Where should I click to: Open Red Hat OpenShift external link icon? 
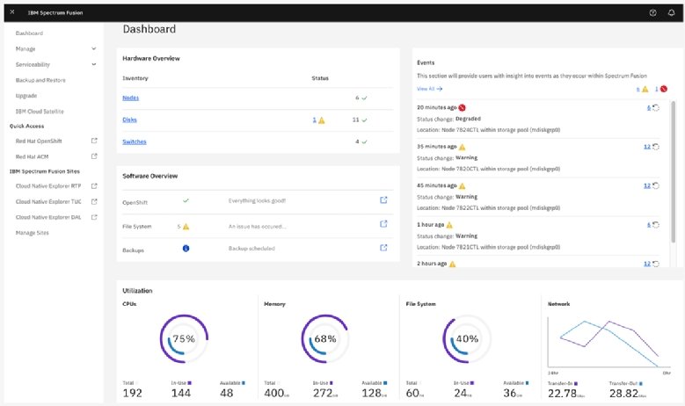coord(94,141)
